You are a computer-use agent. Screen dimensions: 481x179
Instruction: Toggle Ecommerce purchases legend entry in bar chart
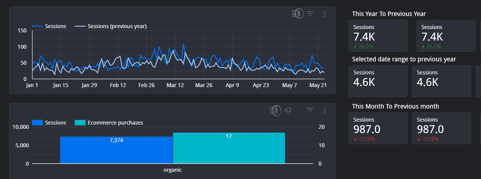point(109,123)
